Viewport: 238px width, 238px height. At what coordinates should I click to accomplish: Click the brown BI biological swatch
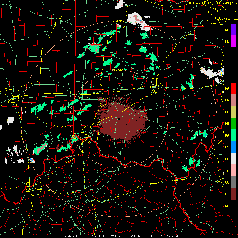pos(234,194)
